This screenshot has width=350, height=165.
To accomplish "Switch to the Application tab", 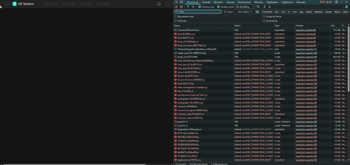I will 273,2.
